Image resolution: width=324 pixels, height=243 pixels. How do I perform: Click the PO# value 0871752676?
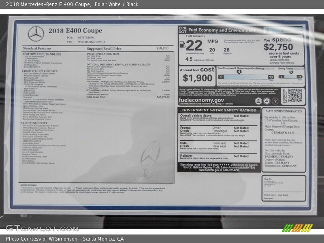coord(86,38)
